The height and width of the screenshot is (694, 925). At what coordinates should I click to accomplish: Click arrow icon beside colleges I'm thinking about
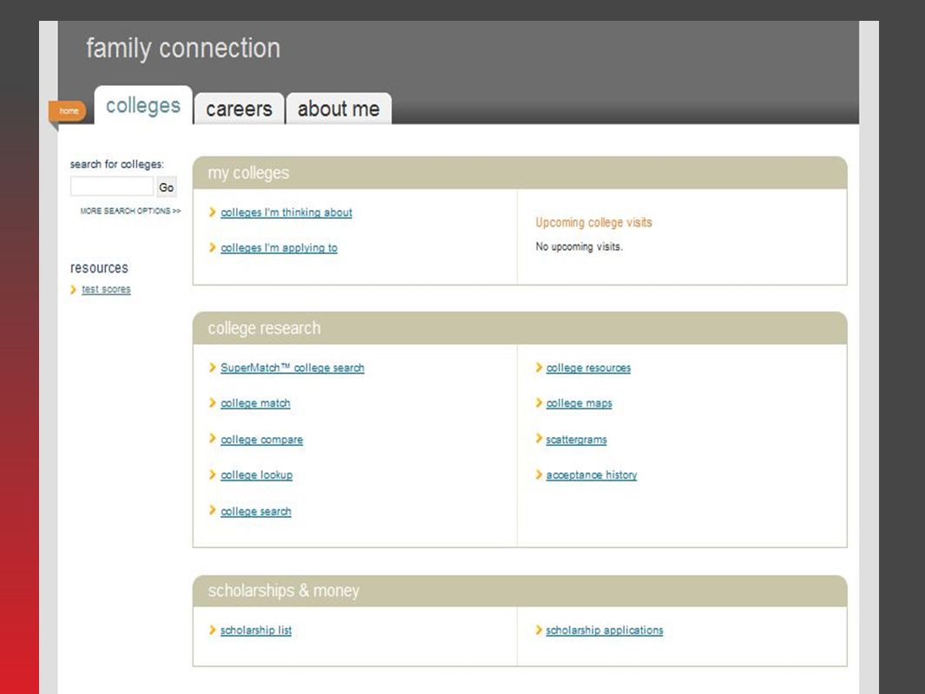pyautogui.click(x=213, y=212)
